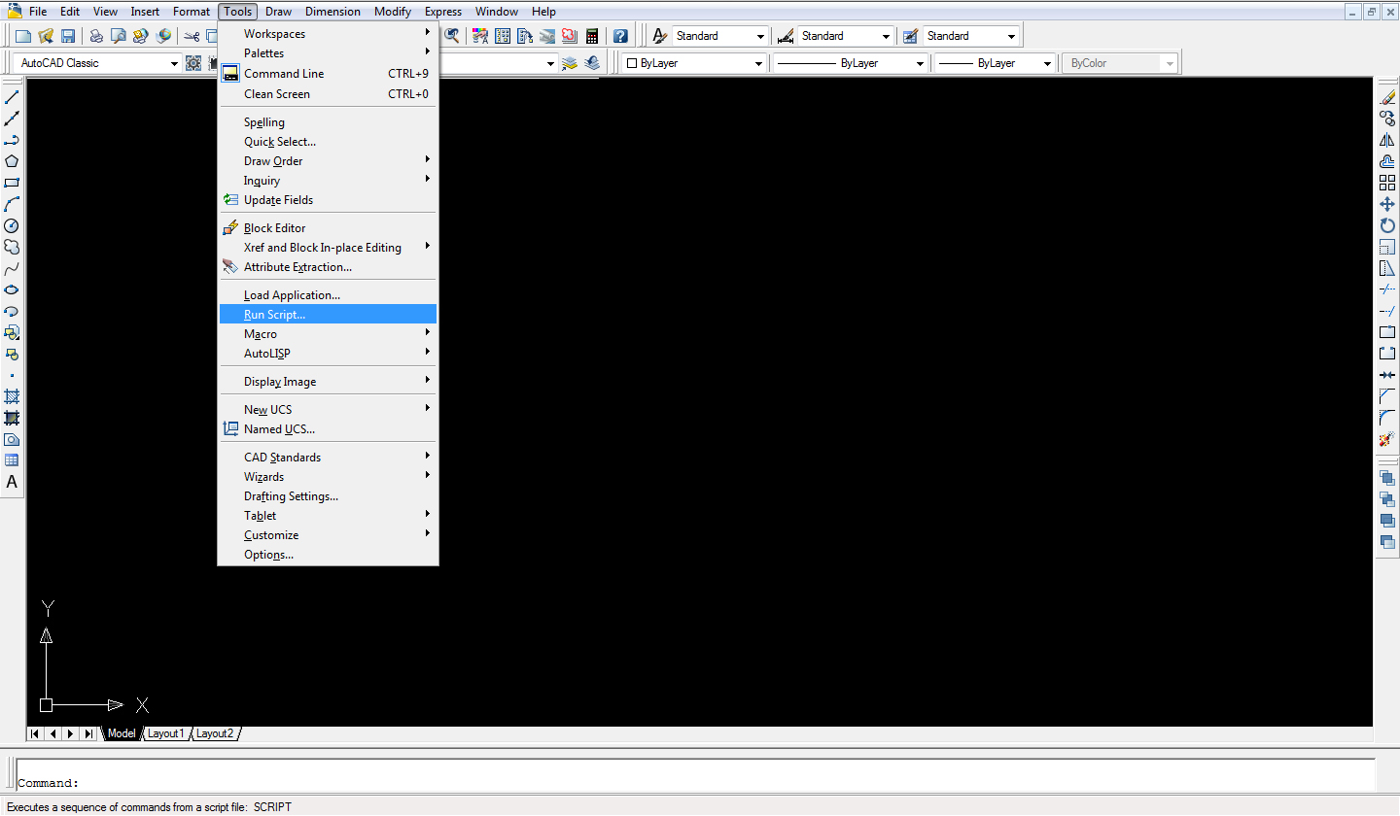Select the Mirror tool
Screen dimensions: 1400x816
tap(1387, 139)
